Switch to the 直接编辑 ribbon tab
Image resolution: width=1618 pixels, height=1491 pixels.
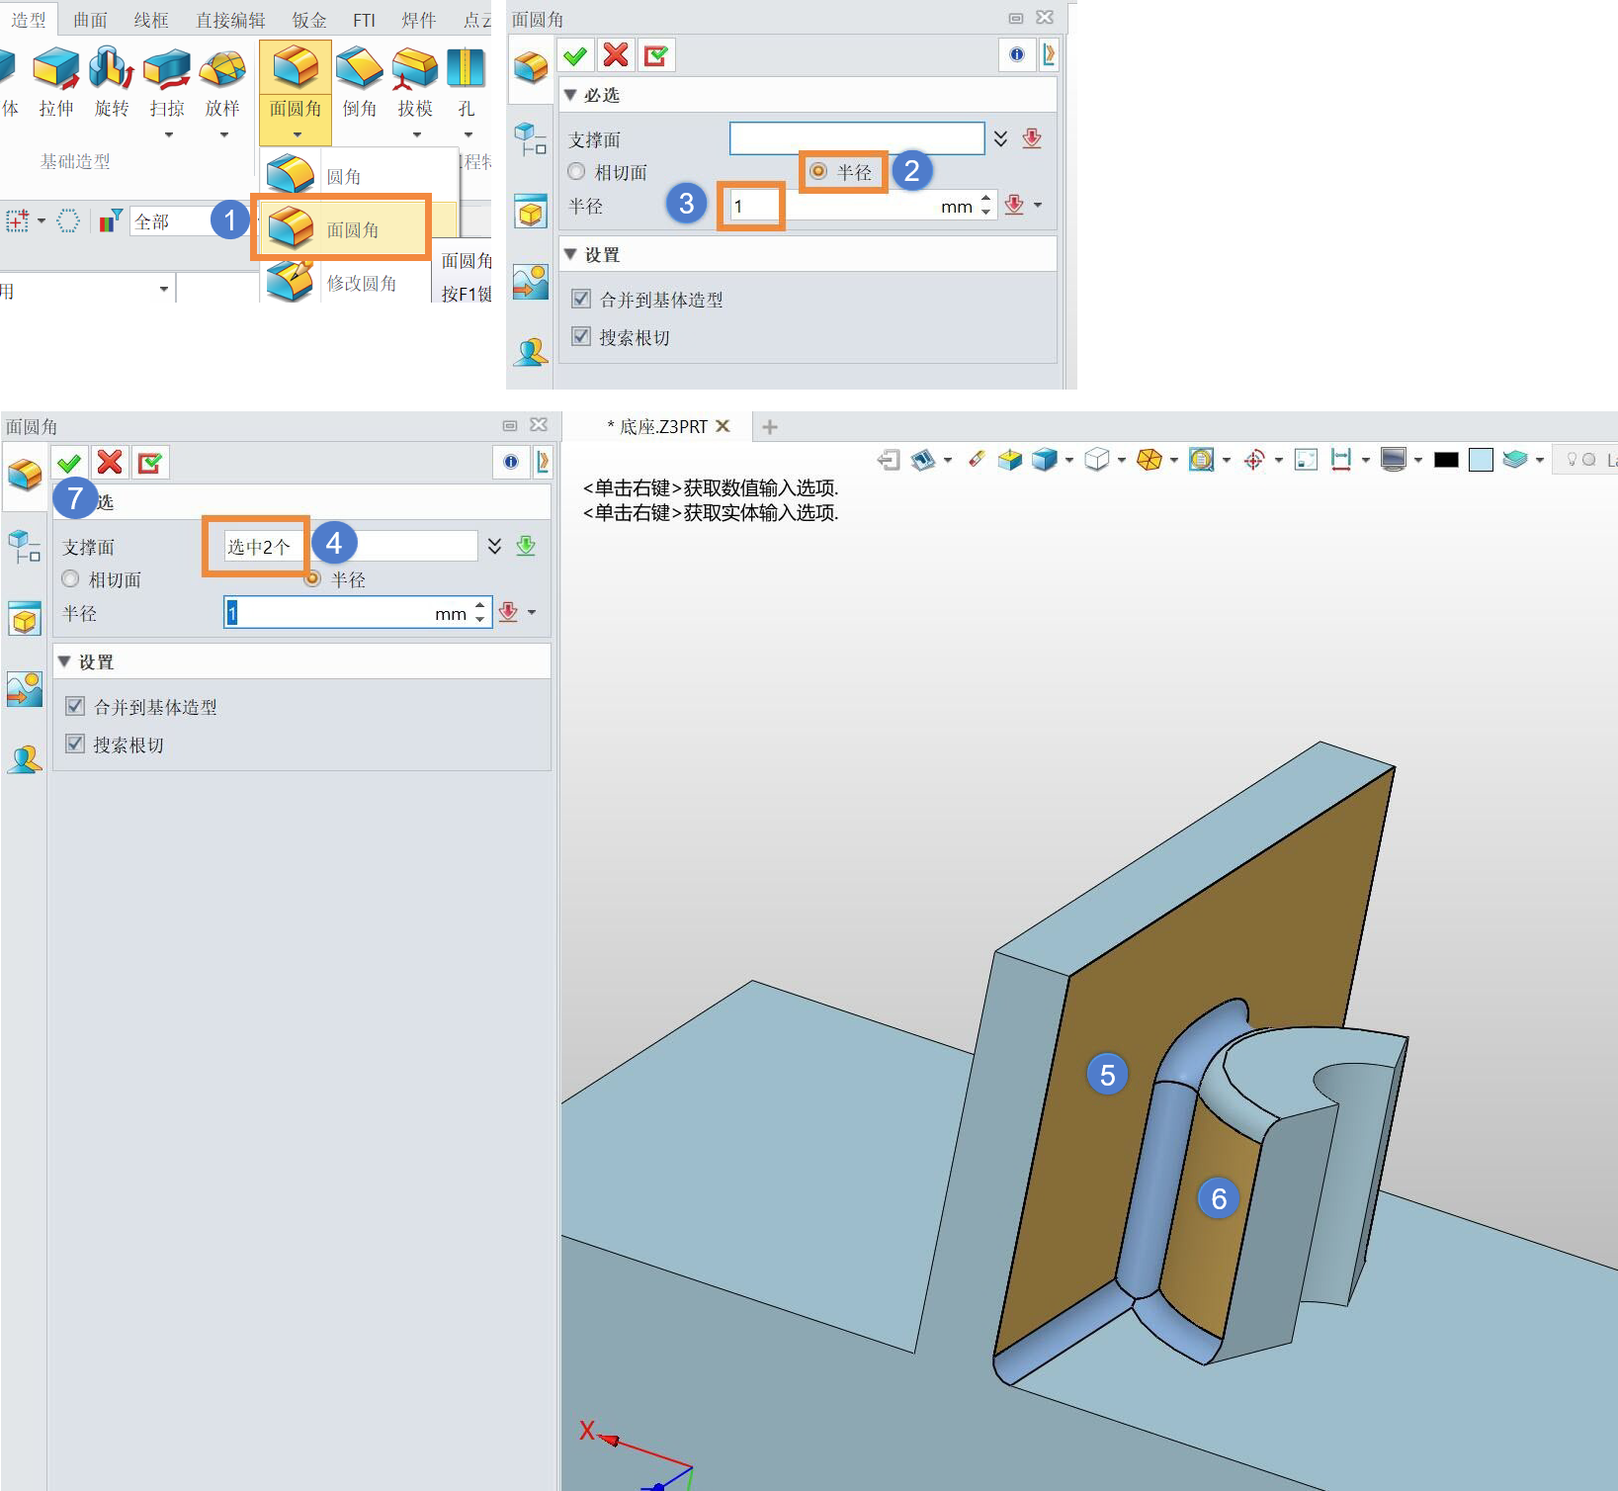coord(230,20)
